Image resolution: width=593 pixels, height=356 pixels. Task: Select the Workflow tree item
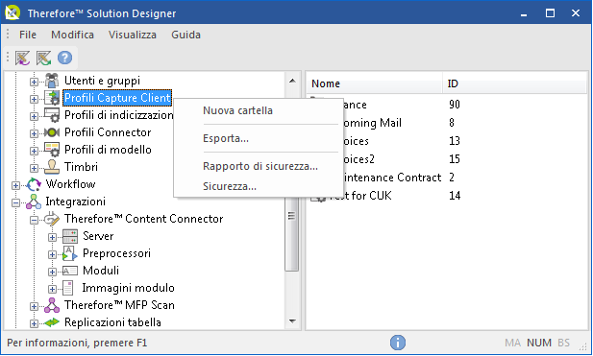70,184
